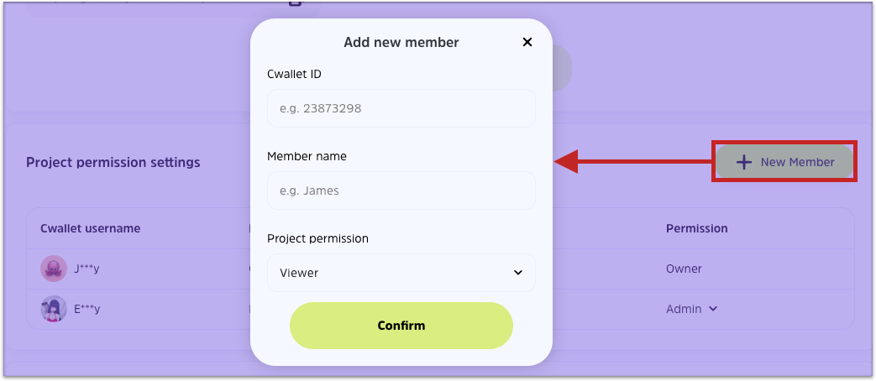Click J***y's profile avatar

pyautogui.click(x=54, y=269)
